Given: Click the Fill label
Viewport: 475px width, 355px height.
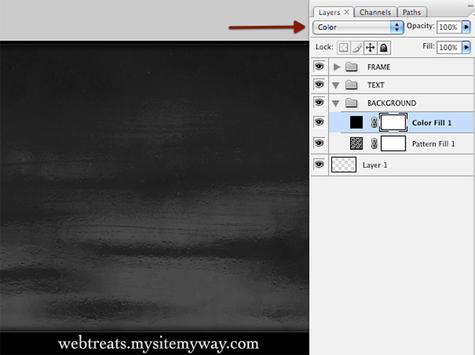Looking at the screenshot, I should pyautogui.click(x=428, y=46).
